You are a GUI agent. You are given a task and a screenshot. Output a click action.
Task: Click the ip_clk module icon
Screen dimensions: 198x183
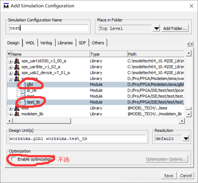pos(23,90)
